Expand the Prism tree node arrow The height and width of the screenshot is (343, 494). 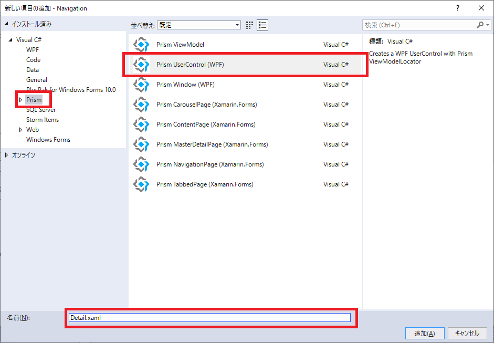[x=20, y=100]
